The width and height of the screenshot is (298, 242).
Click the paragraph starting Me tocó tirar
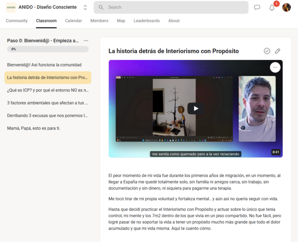(x=193, y=199)
